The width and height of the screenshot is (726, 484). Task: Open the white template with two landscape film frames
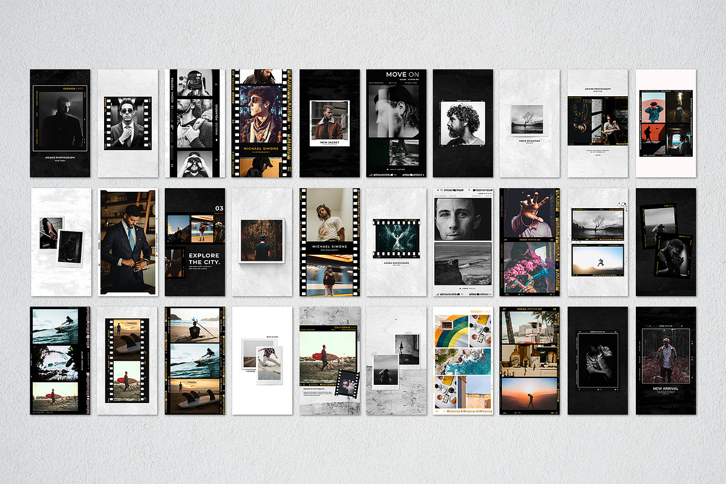tap(598, 242)
